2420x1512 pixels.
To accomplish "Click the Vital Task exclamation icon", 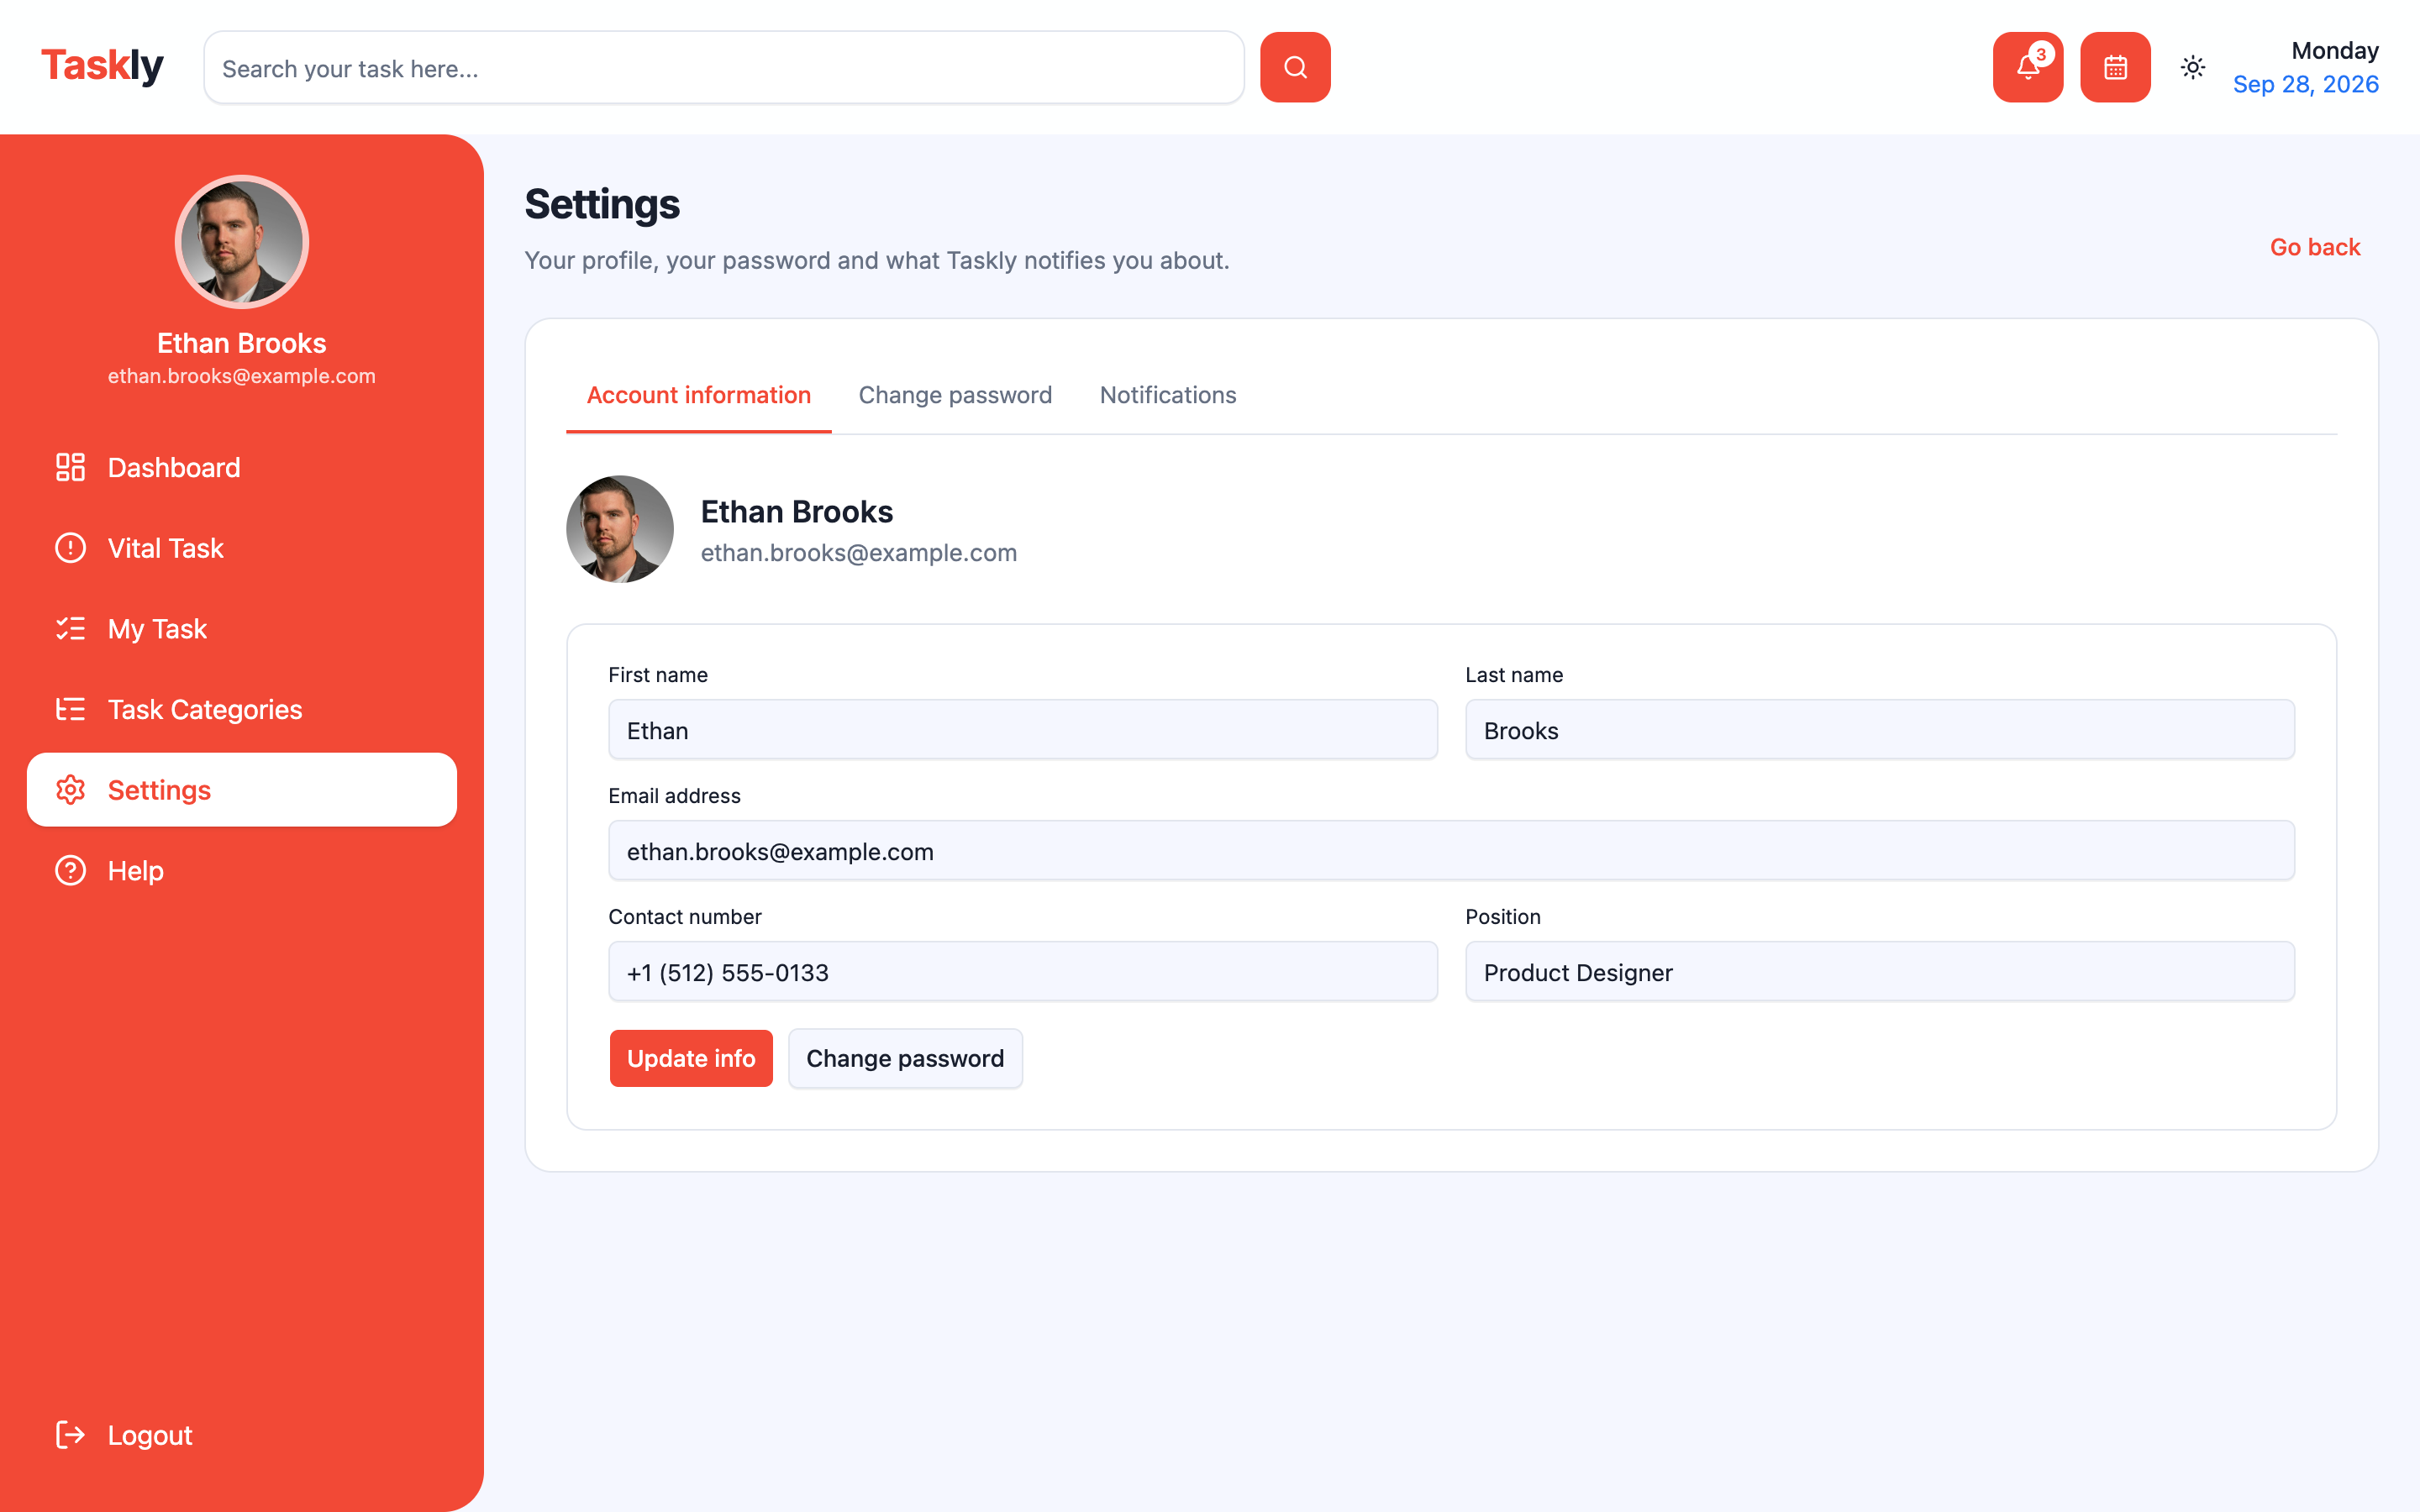I will tap(70, 548).
